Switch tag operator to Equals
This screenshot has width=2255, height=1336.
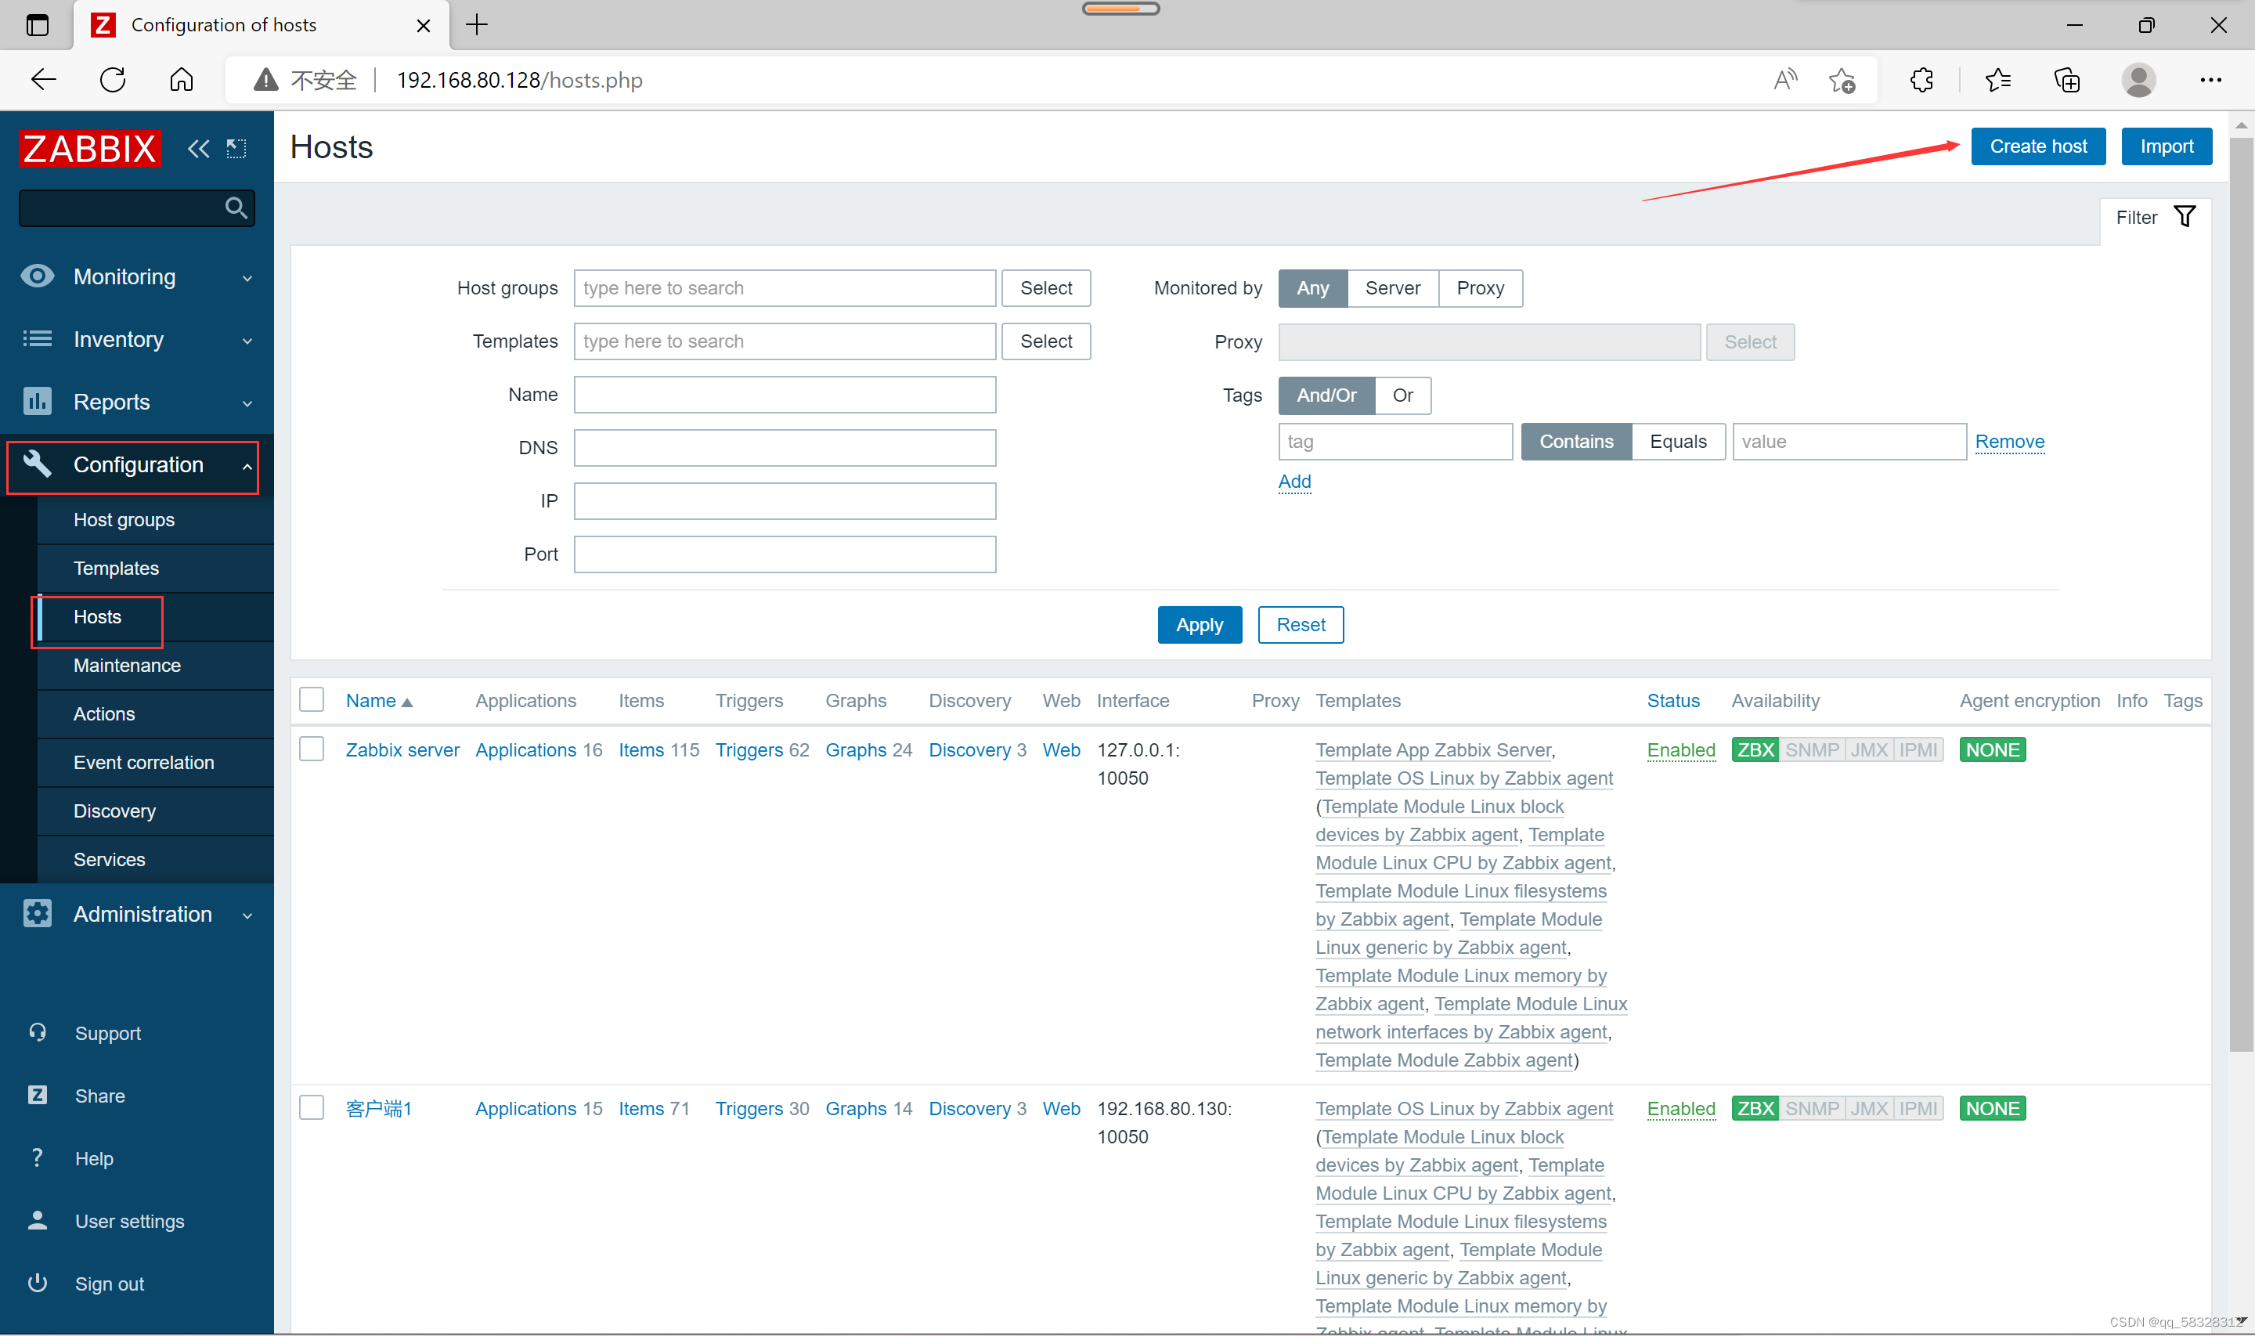(1677, 442)
